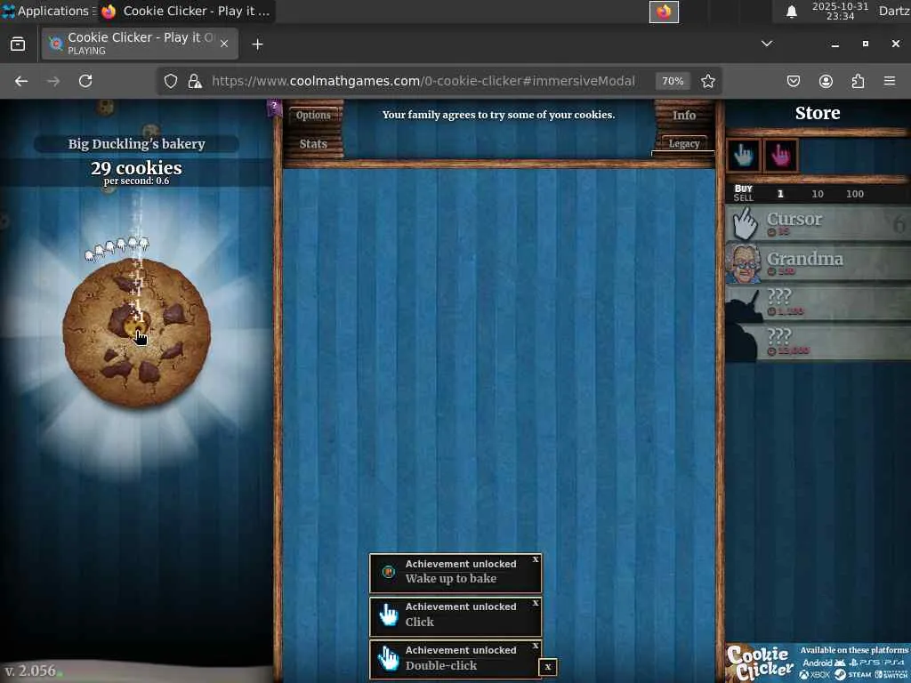This screenshot has width=911, height=683.
Task: Open the tracking protection shield icon
Action: [170, 81]
